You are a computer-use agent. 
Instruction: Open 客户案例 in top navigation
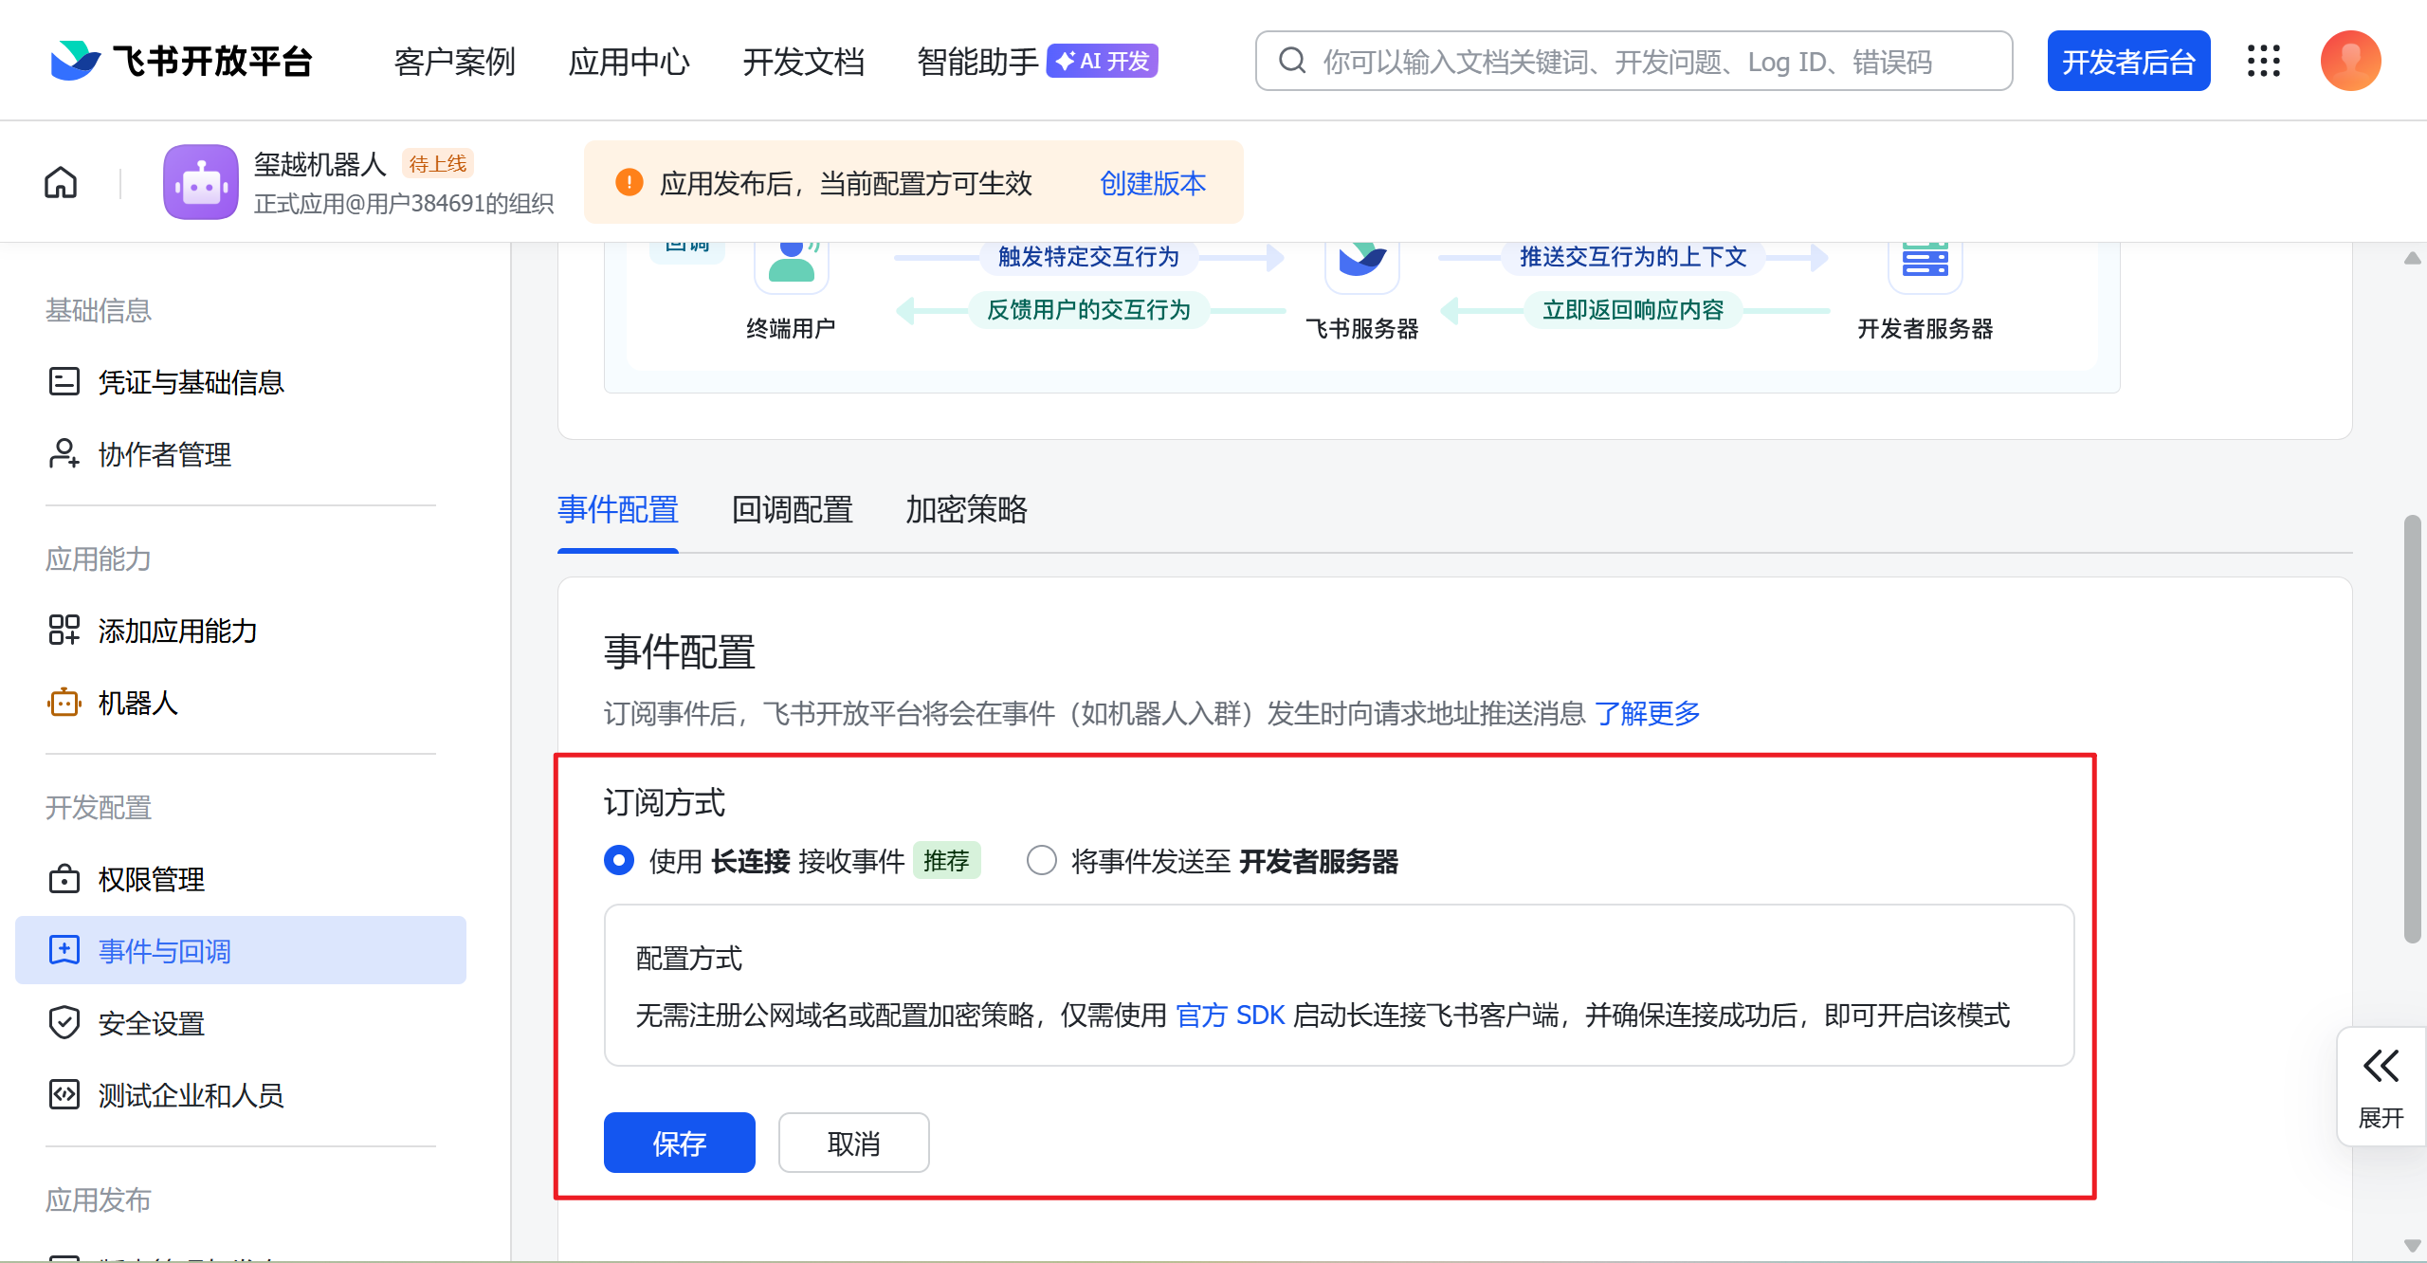click(455, 62)
